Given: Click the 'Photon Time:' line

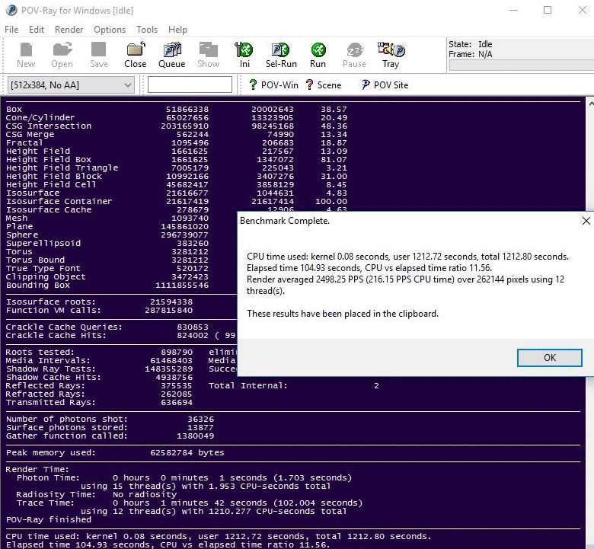Looking at the screenshot, I should (x=184, y=477).
